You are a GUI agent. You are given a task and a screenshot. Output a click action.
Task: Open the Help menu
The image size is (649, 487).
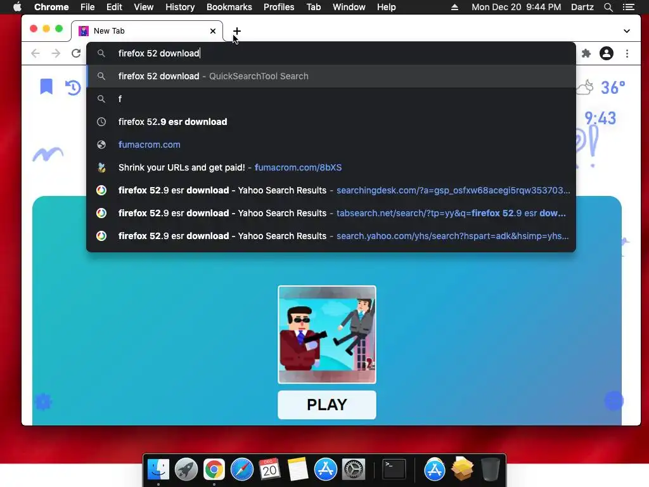[x=386, y=7]
